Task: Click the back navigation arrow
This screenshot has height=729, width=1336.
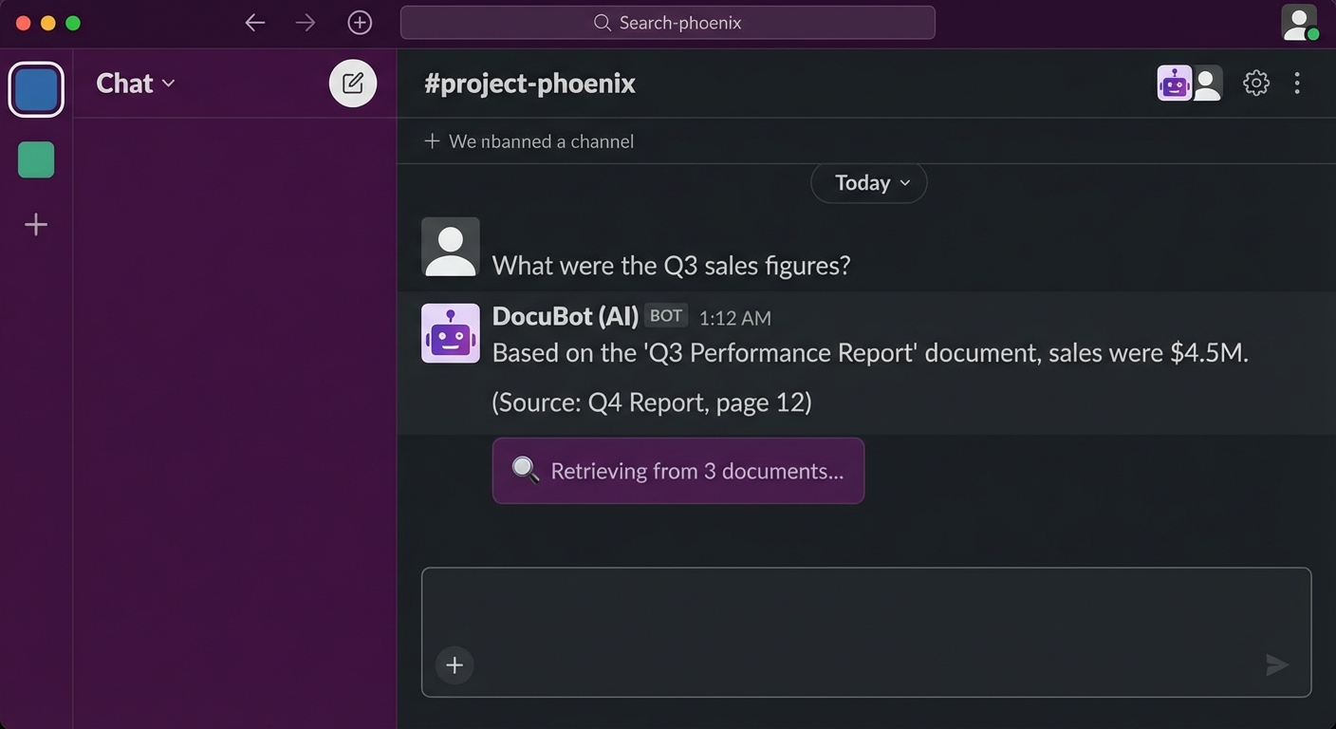Action: tap(254, 22)
